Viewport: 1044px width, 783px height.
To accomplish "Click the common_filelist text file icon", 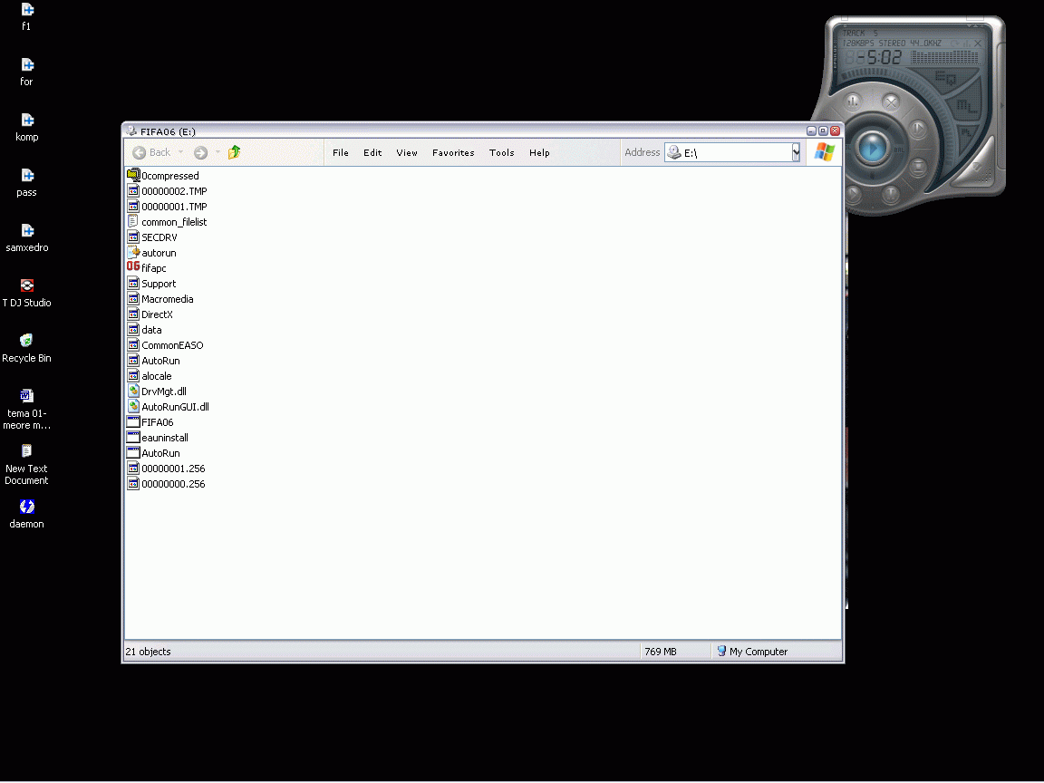I will [133, 221].
